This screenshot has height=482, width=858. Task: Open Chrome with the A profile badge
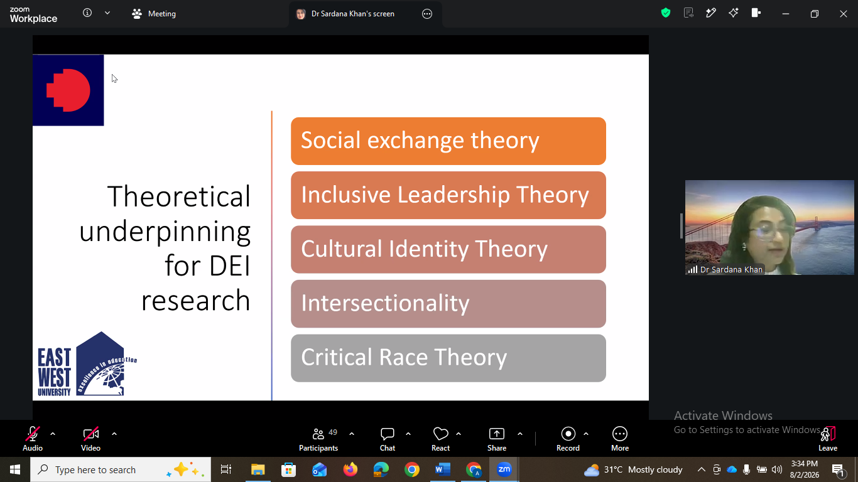474,469
